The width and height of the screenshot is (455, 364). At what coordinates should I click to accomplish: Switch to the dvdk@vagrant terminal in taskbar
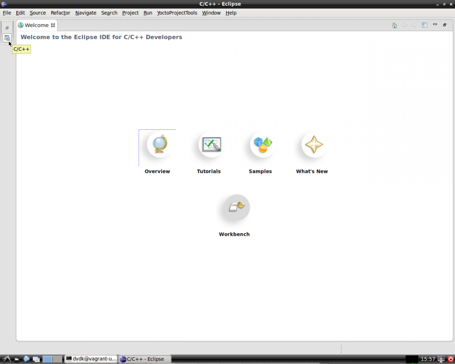point(91,359)
